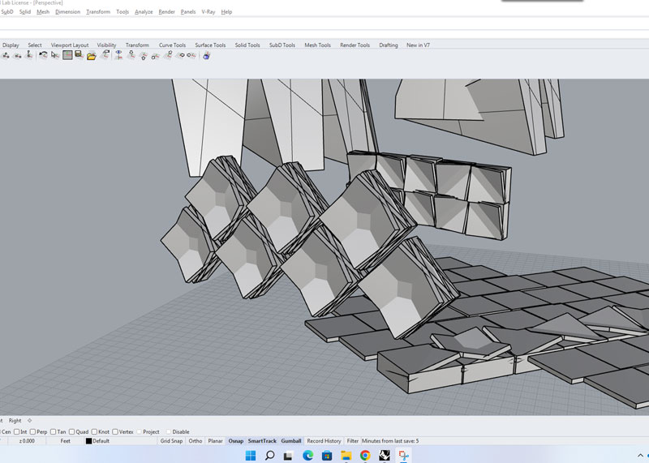Screen dimensions: 649x463
Task: Open the Analyze menu
Action: pyautogui.click(x=144, y=11)
